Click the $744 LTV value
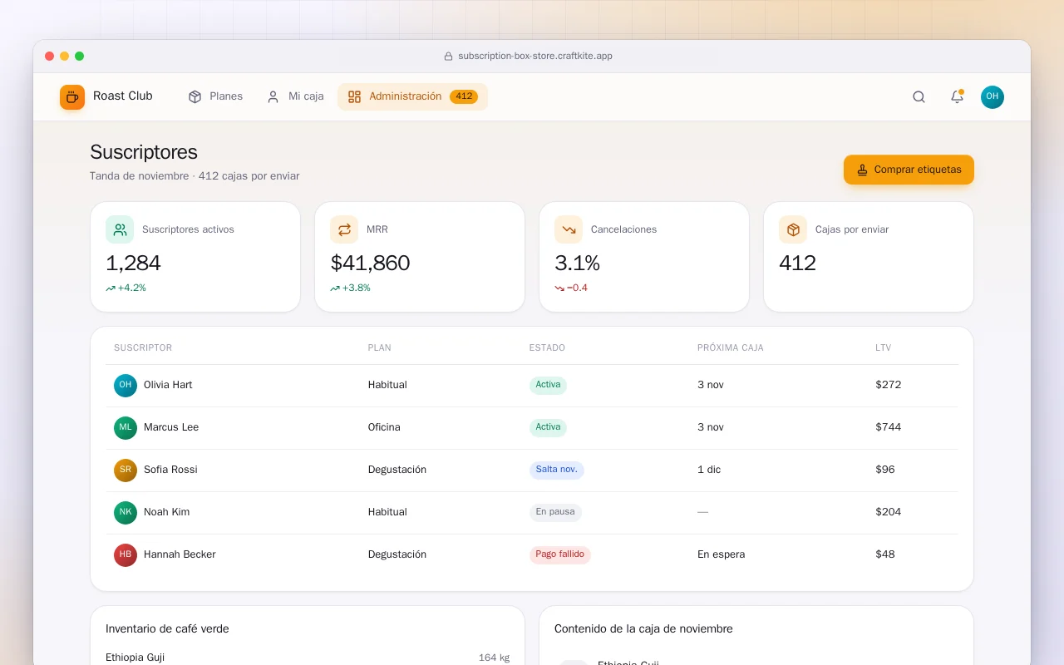 point(889,427)
